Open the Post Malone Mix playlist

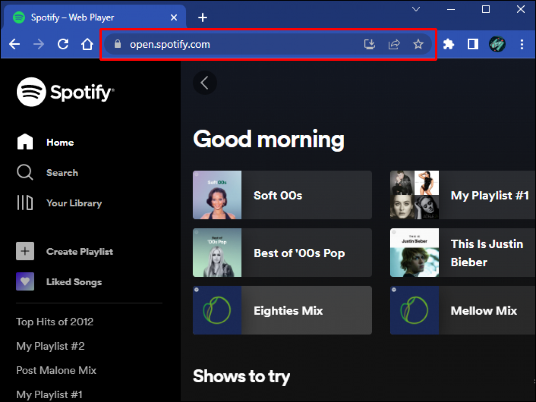56,370
